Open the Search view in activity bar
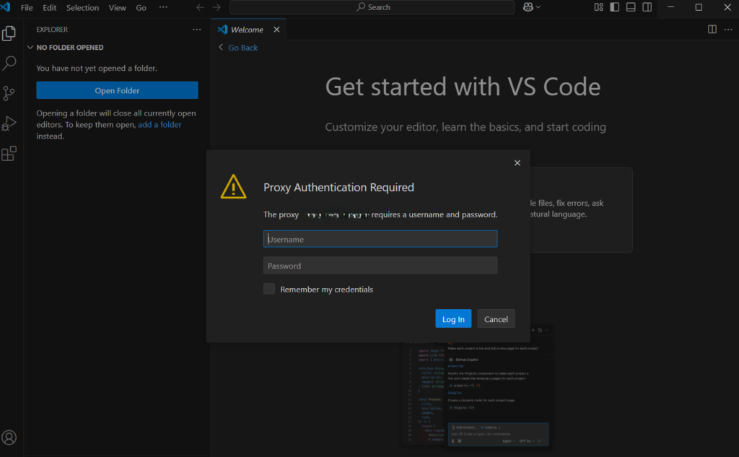739x457 pixels. pos(9,64)
